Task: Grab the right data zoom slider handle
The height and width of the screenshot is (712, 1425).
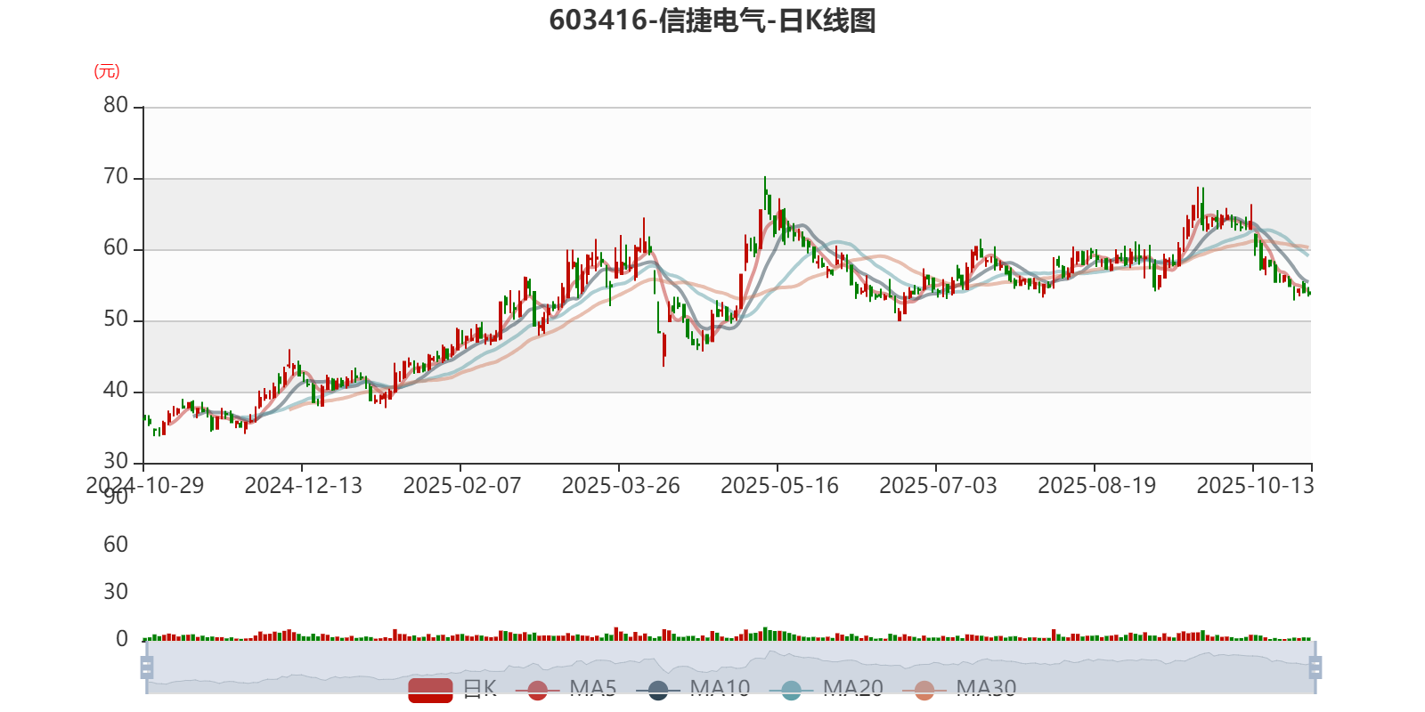Action: pyautogui.click(x=1315, y=667)
